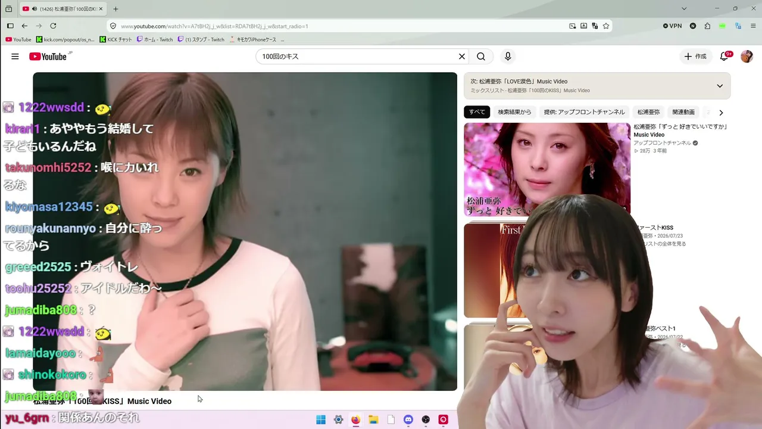The width and height of the screenshot is (762, 429).
Task: Click the main video player
Action: 245,231
